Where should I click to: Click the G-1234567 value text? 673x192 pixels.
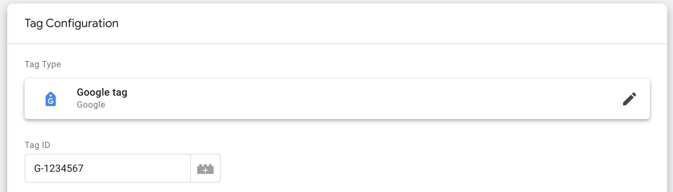(59, 168)
